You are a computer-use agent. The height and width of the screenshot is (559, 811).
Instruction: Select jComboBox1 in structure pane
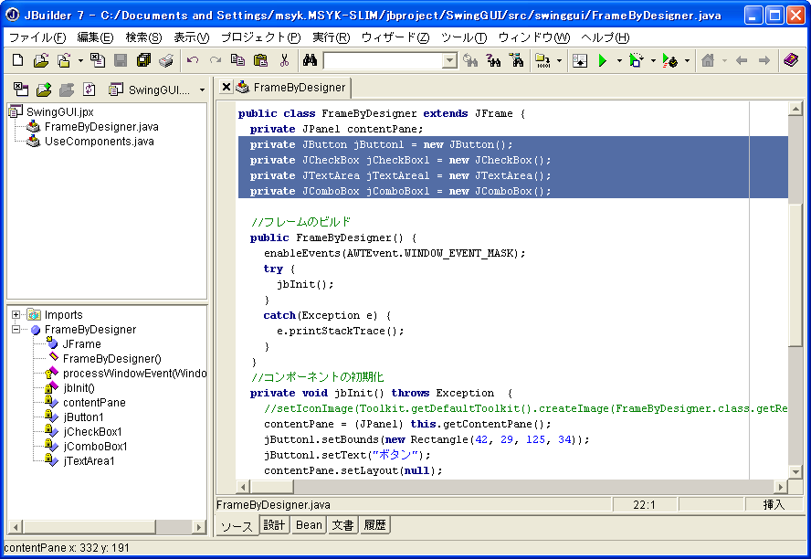click(x=95, y=447)
